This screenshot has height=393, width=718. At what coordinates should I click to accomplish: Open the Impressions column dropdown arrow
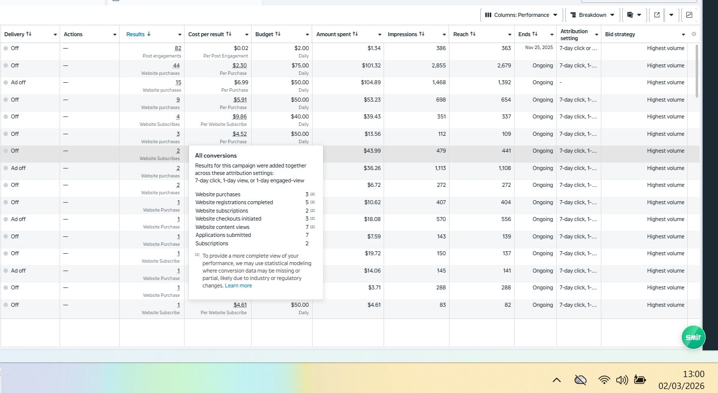point(444,35)
